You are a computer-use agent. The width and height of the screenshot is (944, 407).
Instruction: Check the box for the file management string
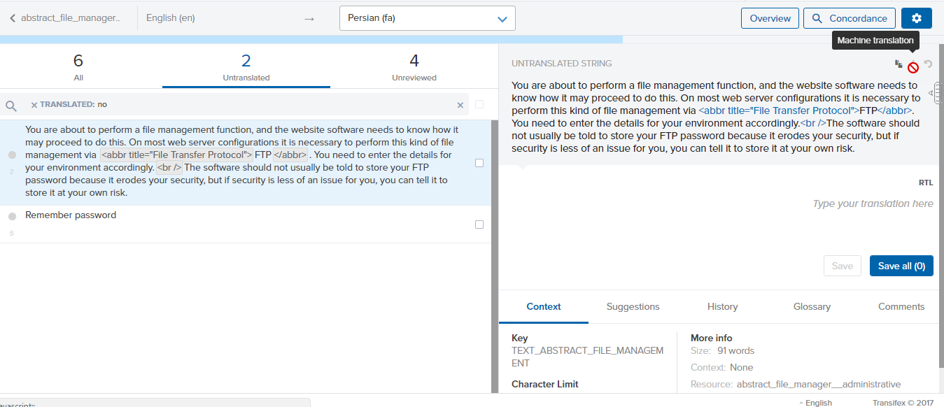tap(479, 163)
